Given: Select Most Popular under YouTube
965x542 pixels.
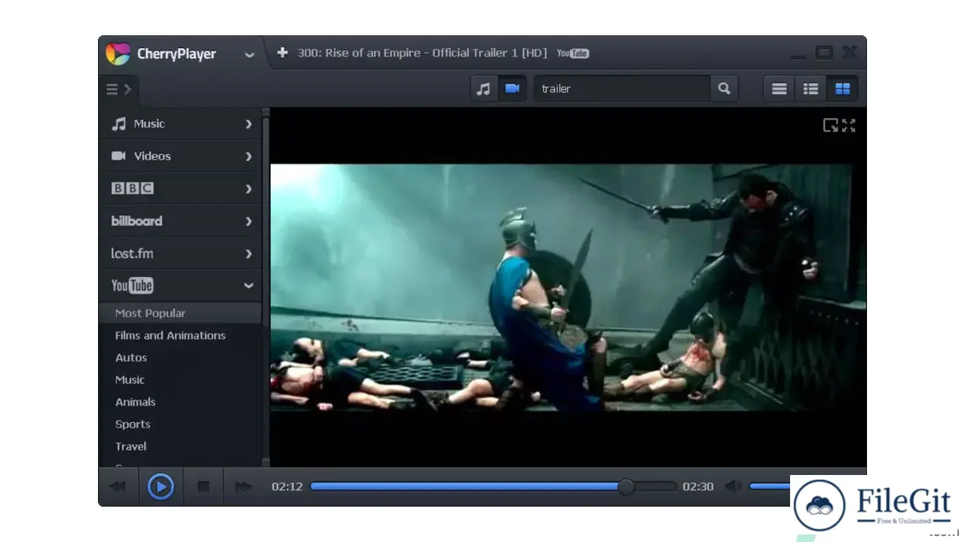Looking at the screenshot, I should (x=180, y=313).
